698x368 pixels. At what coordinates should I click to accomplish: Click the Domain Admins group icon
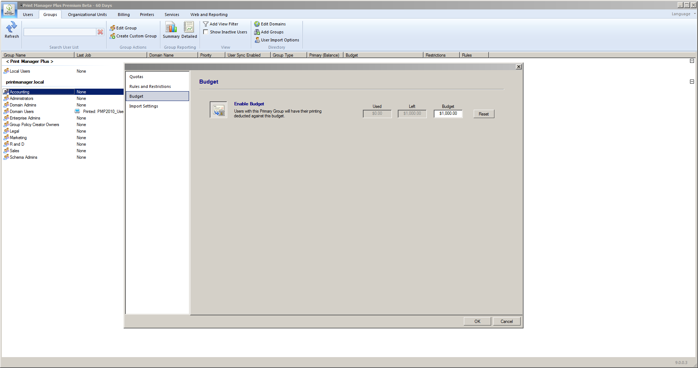tap(6, 105)
